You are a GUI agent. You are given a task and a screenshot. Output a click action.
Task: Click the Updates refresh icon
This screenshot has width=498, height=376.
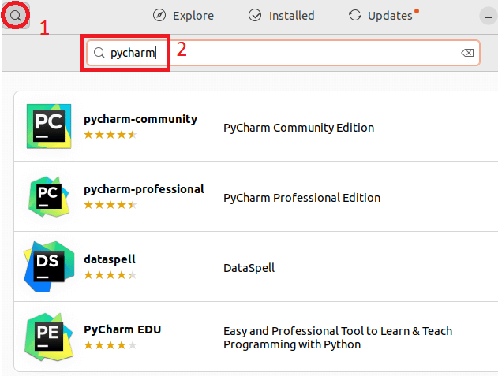point(355,15)
